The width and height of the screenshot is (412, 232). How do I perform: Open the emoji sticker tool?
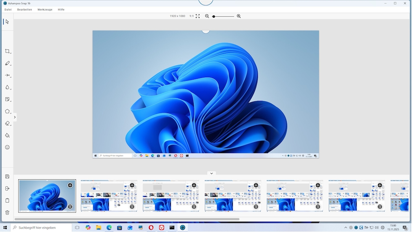[x=7, y=147]
